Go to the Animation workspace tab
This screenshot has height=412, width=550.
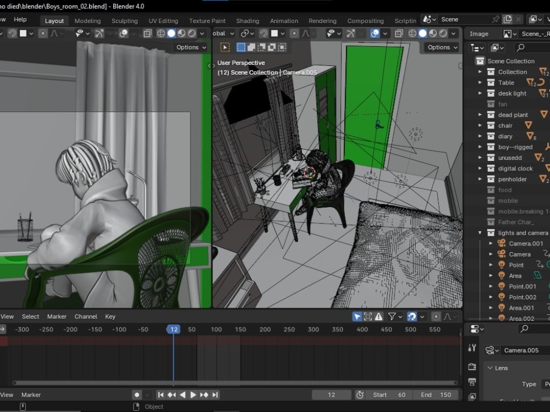pyautogui.click(x=284, y=21)
